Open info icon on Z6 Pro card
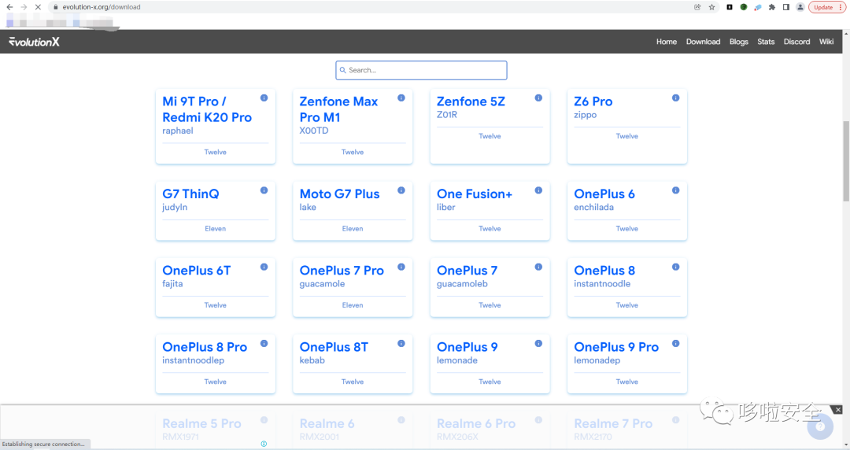The height and width of the screenshot is (450, 850). (675, 98)
